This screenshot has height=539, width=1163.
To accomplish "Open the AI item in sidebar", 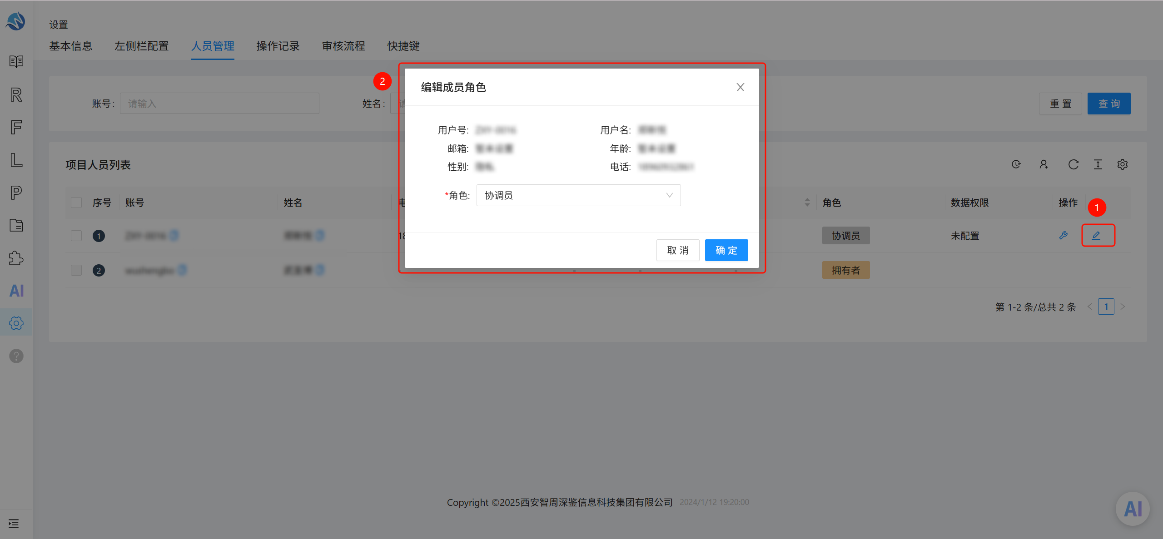I will pos(16,291).
